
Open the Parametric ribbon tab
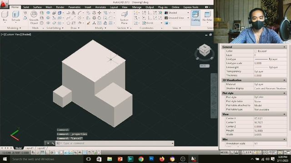(75, 7)
